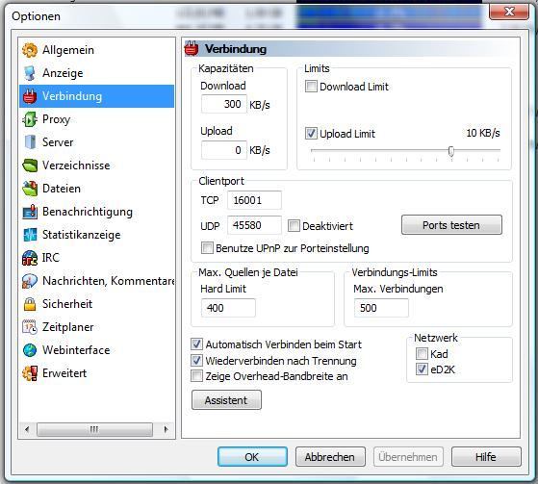Viewport: 538px width, 484px height.
Task: Open the Allgemein settings page
Action: click(x=97, y=50)
